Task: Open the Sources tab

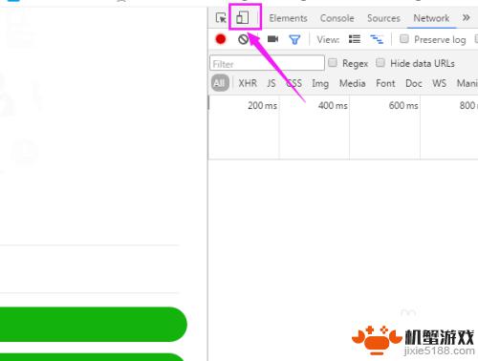Action: pyautogui.click(x=383, y=18)
